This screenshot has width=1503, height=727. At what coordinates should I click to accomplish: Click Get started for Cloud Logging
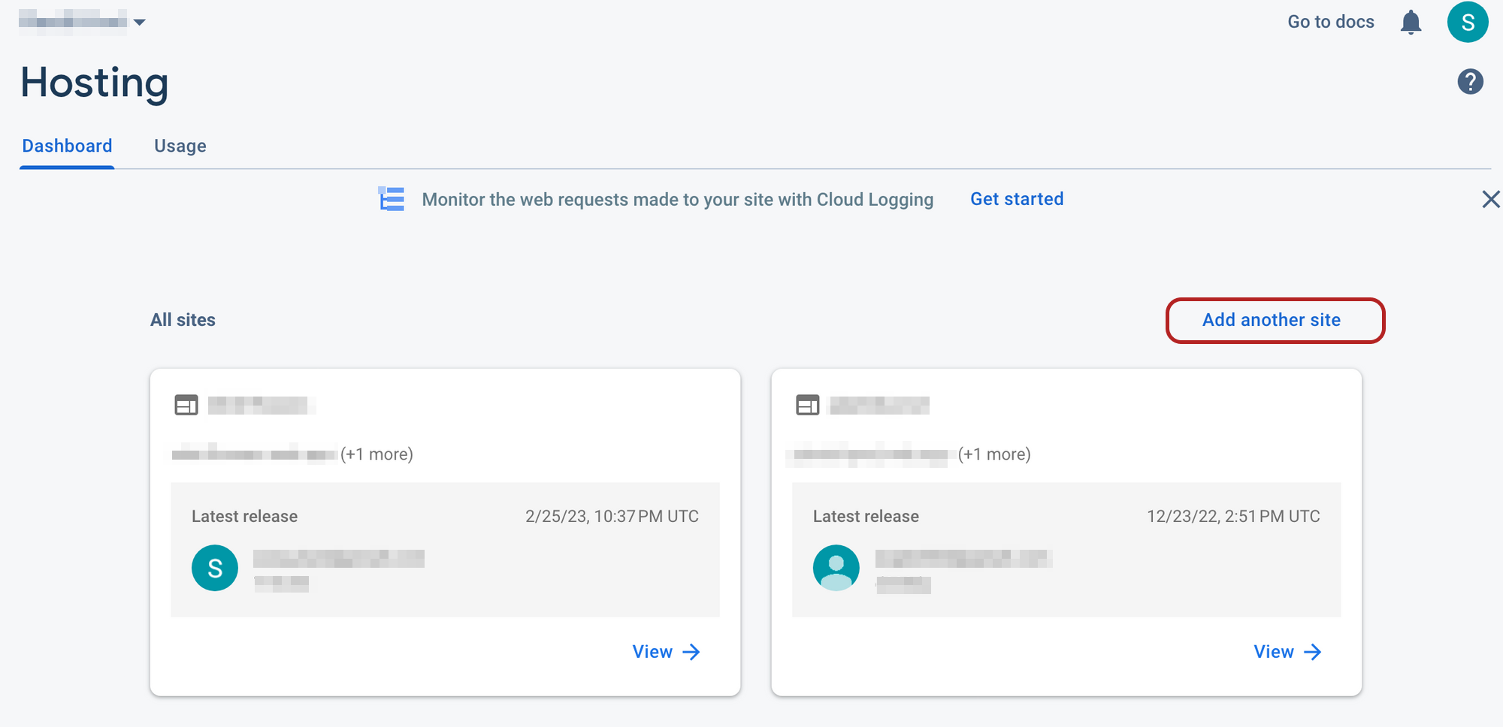tap(1016, 199)
